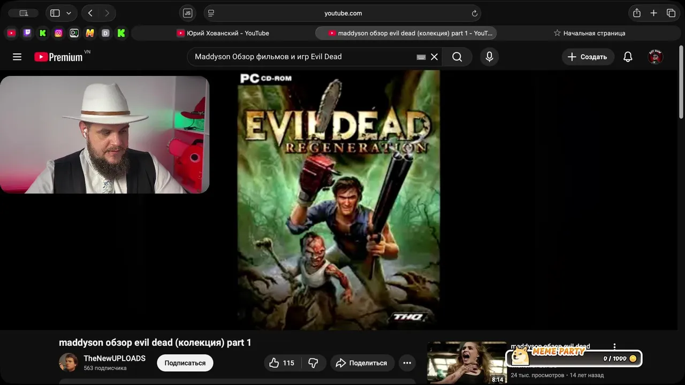Viewport: 685px width, 385px height.
Task: Reload the youtube.com page
Action: click(474, 13)
